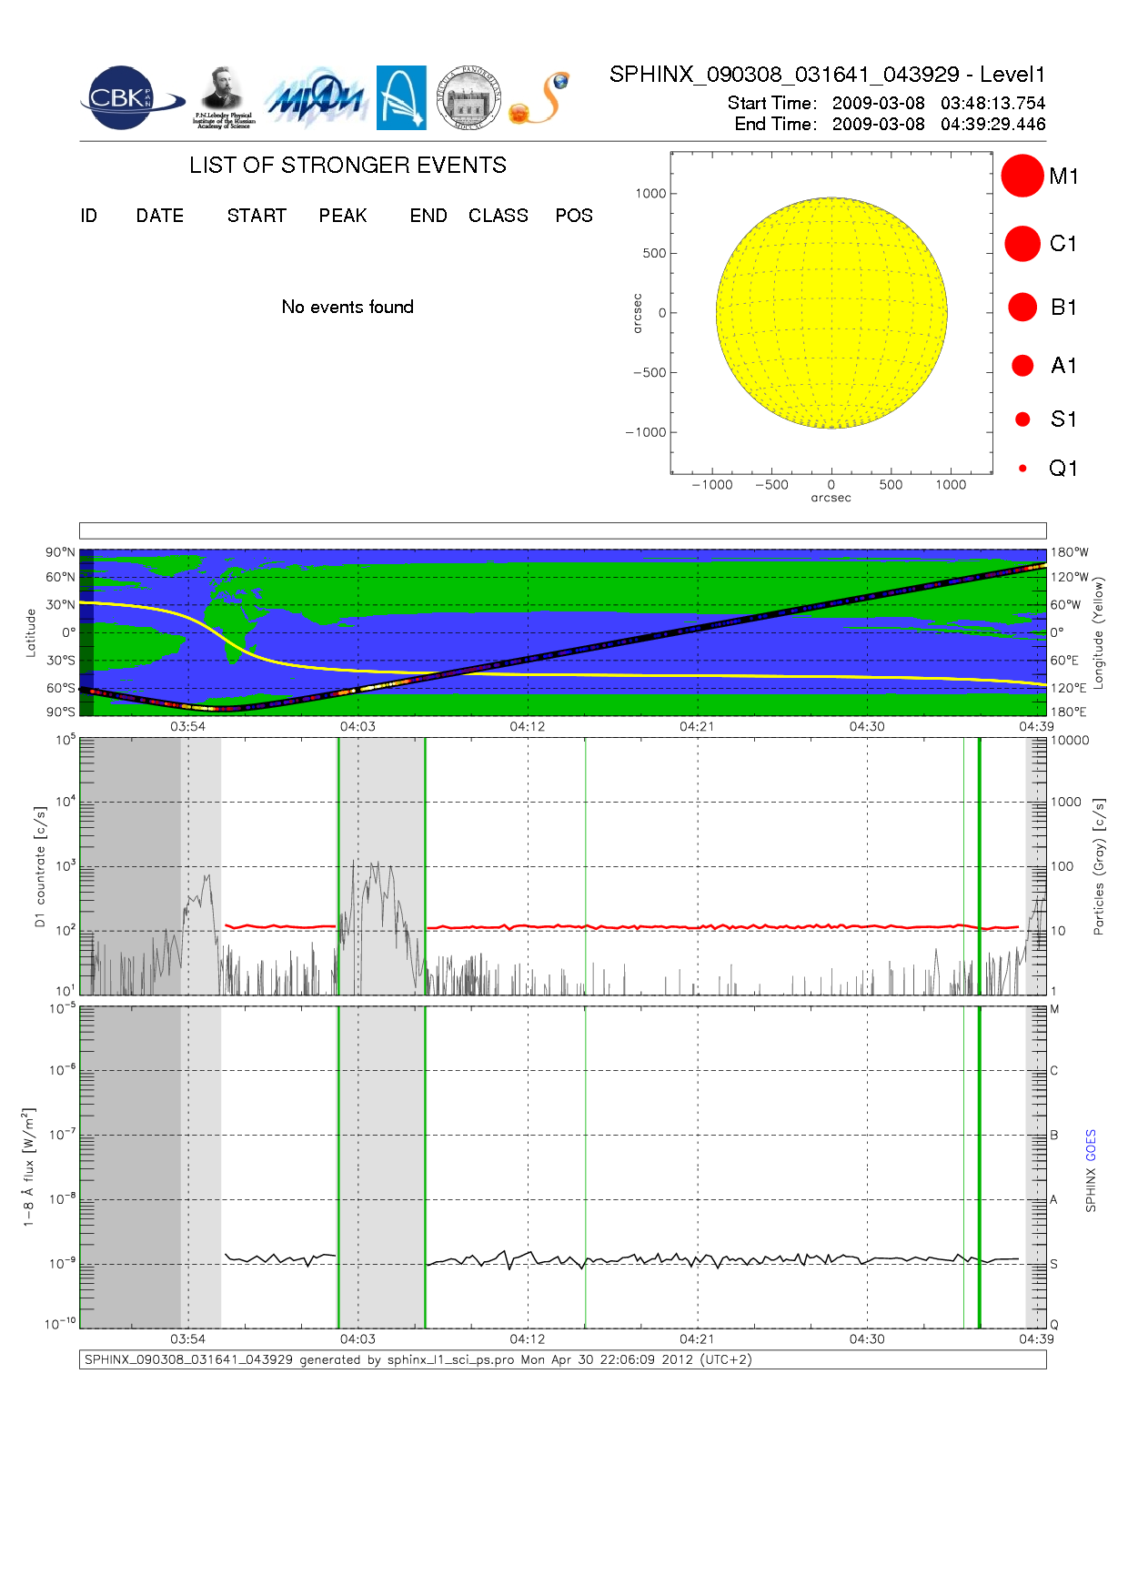Image resolution: width=1128 pixels, height=1596 pixels.
Task: Click the orange SphinX S logo
Action: [540, 98]
